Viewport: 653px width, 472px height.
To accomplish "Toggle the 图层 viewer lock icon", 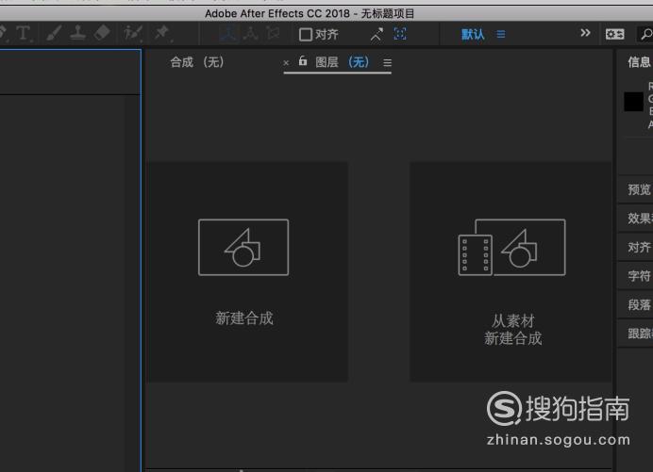I will [303, 61].
